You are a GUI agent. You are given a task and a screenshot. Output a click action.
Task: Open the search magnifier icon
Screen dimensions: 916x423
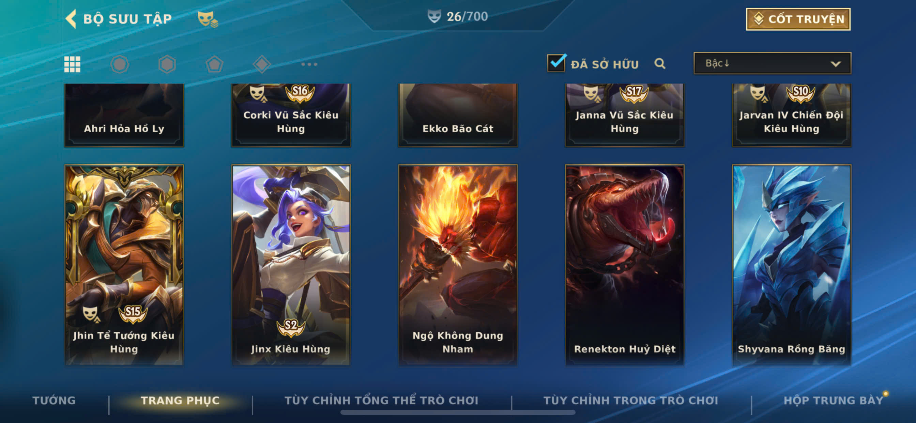(660, 64)
